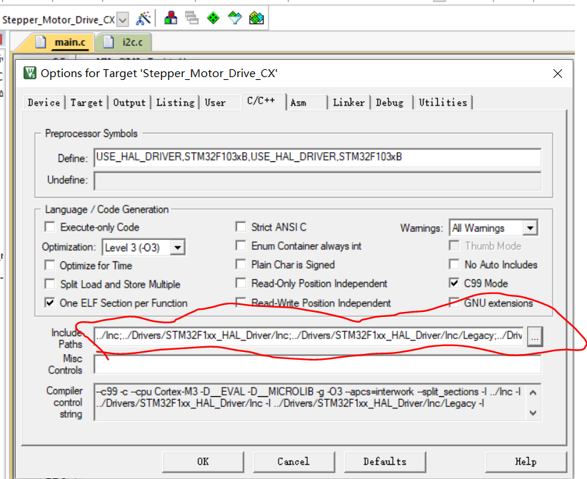This screenshot has width=587, height=479.
Task: Expand the Warnings dropdown
Action: coord(529,228)
